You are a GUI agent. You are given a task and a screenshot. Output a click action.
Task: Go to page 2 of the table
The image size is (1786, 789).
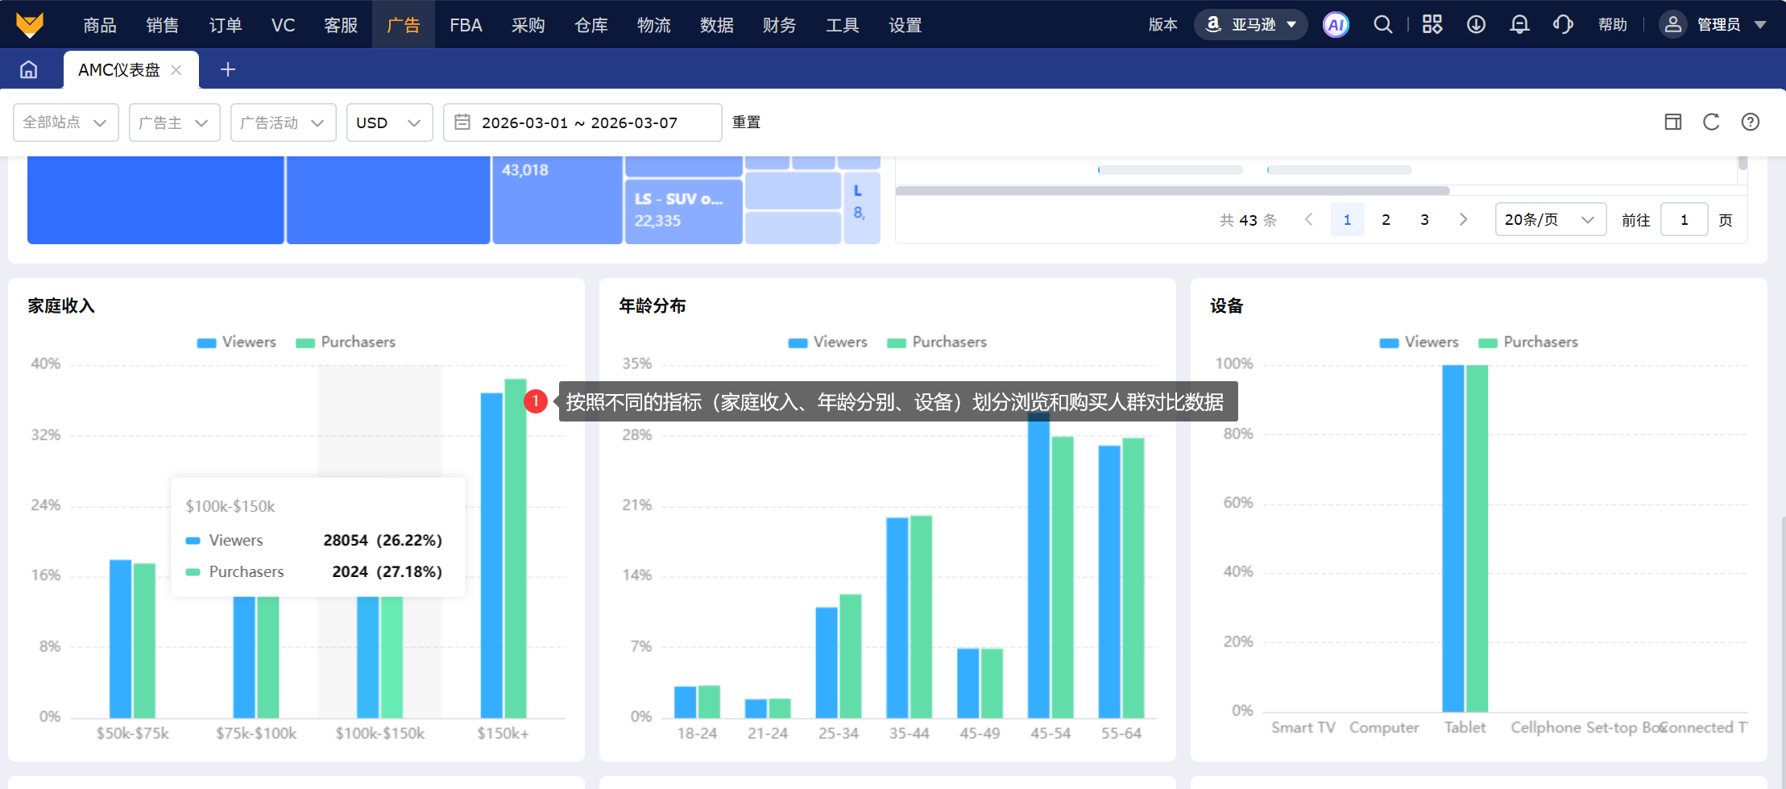pos(1386,220)
